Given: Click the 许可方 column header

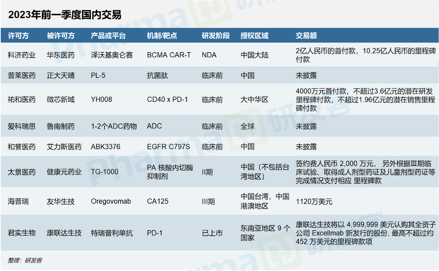Looking at the screenshot, I should click(19, 36).
